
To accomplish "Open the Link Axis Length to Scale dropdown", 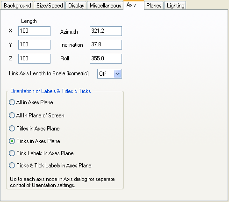I will [x=109, y=73].
